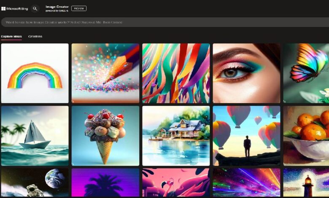Select the purple palm tree image

[x=105, y=183]
